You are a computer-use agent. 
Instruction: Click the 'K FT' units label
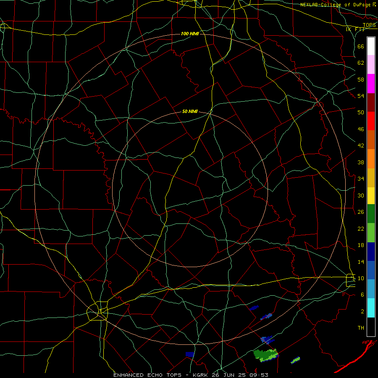pos(355,29)
